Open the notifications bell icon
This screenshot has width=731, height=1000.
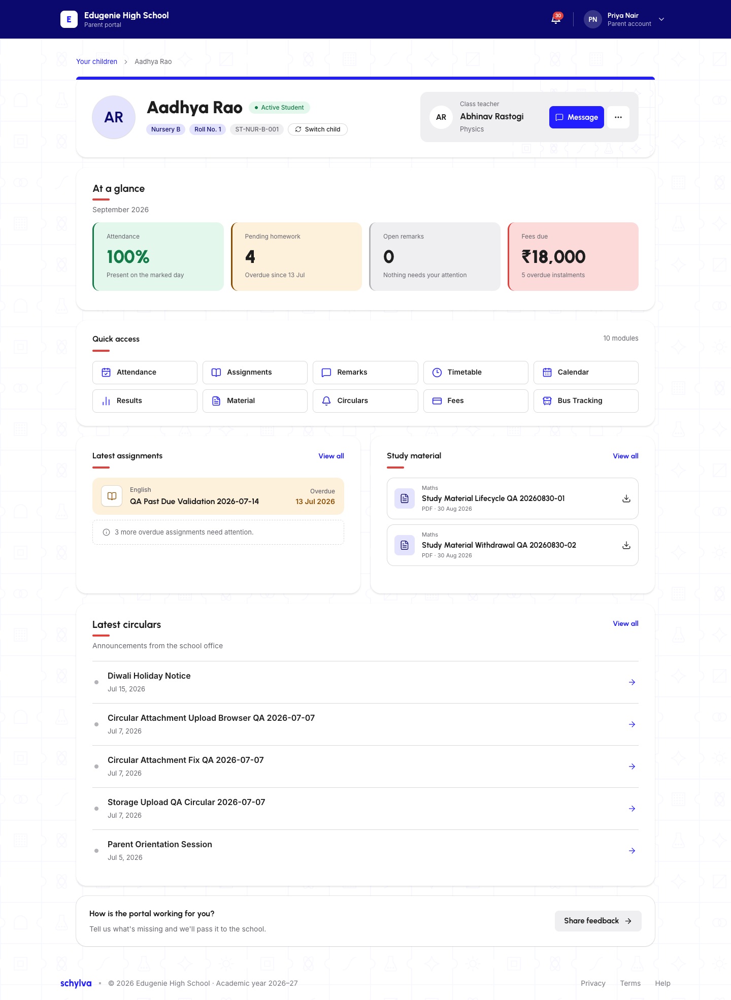pos(556,19)
